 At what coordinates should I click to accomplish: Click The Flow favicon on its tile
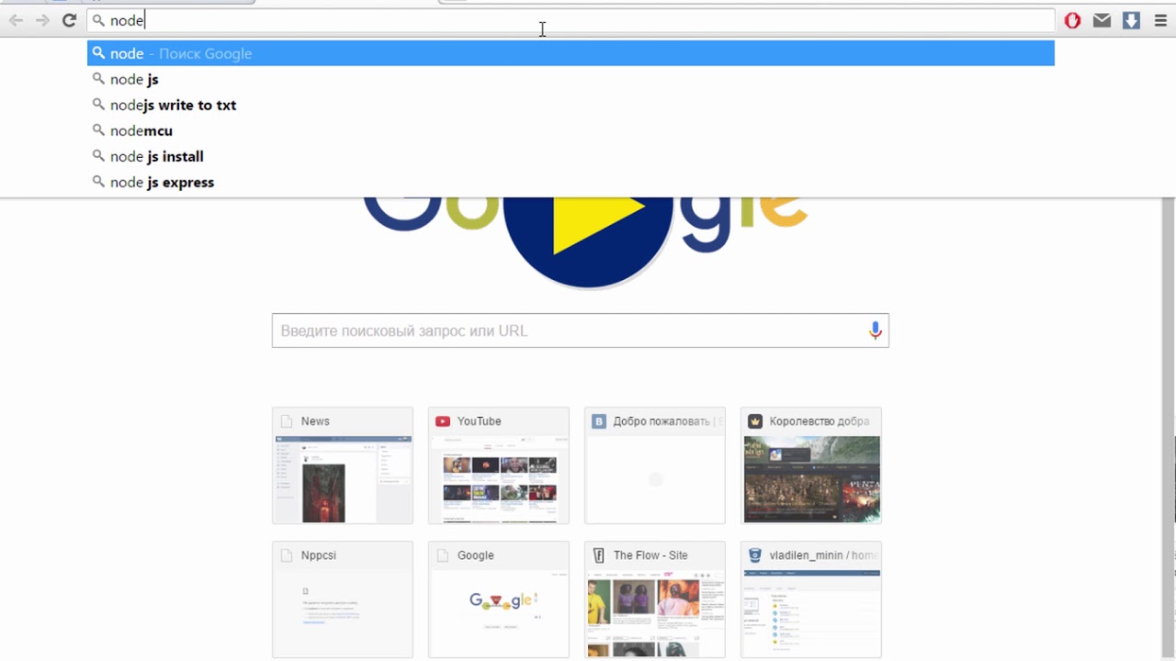[599, 555]
